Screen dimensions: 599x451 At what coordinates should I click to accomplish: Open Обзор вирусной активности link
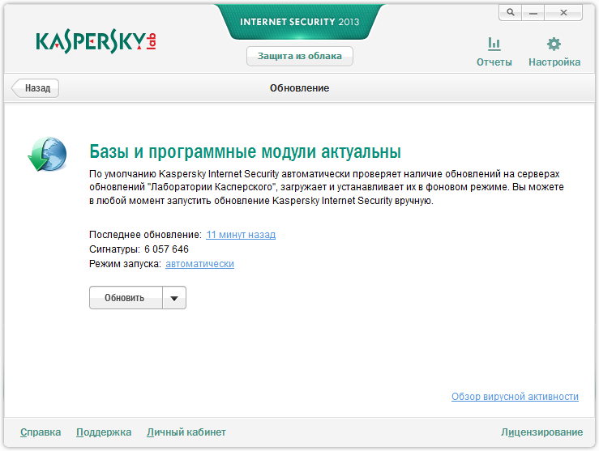(515, 397)
